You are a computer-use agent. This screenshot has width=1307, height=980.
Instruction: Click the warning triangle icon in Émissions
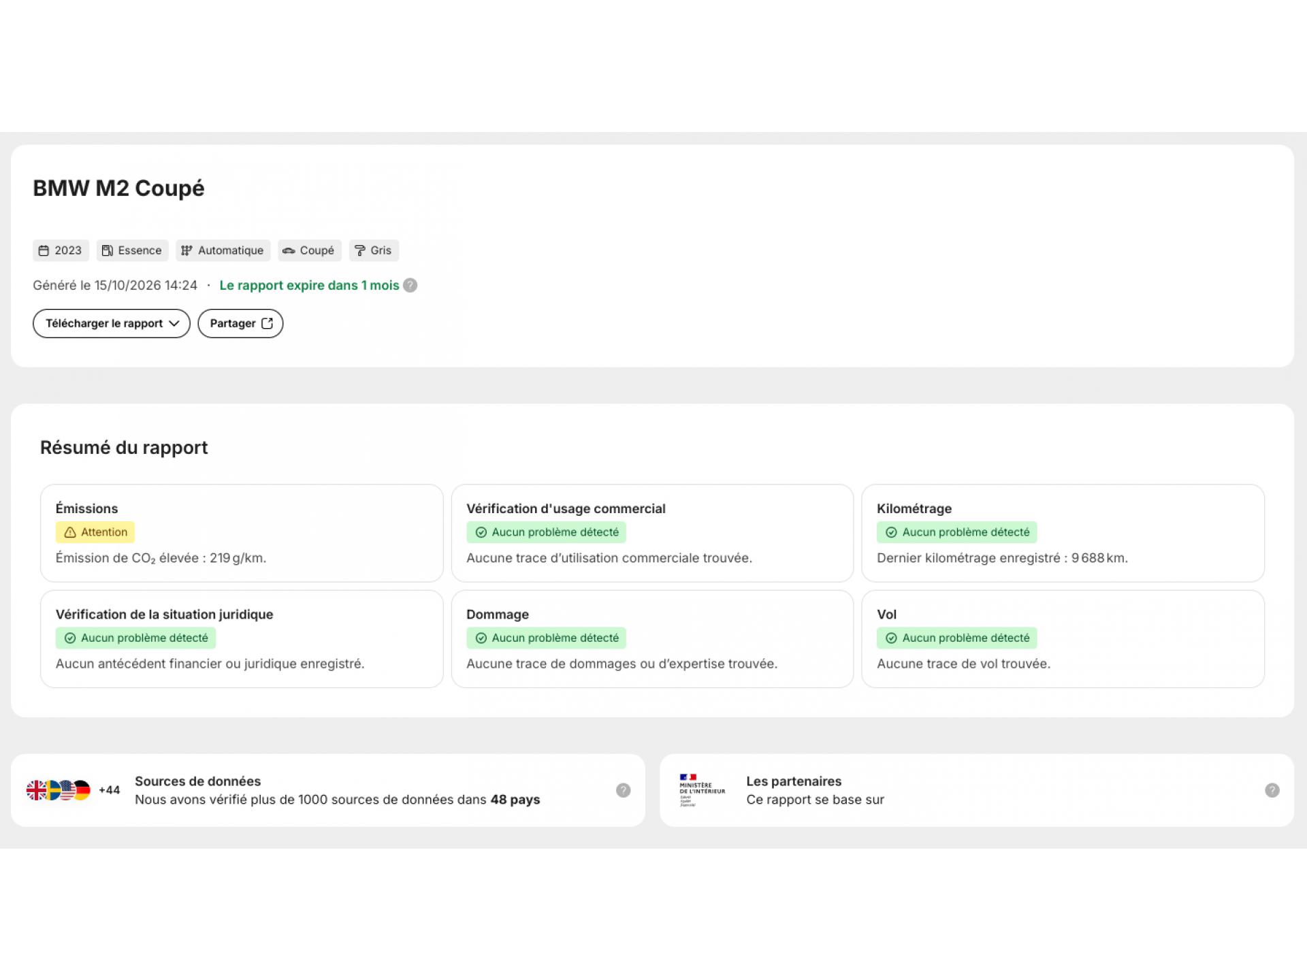70,532
